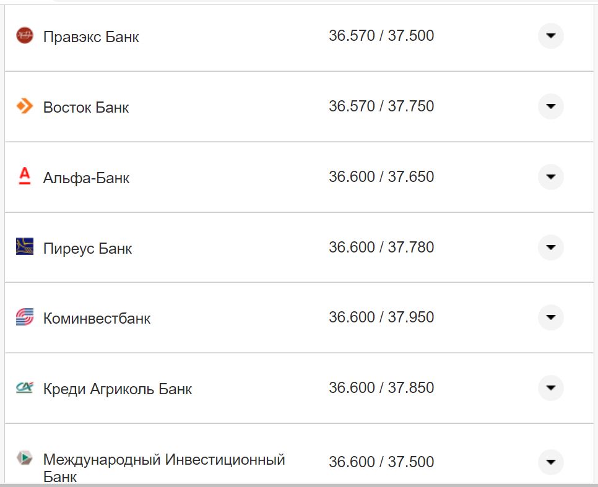Expand the Альфа-Банк rate details

coord(550,177)
